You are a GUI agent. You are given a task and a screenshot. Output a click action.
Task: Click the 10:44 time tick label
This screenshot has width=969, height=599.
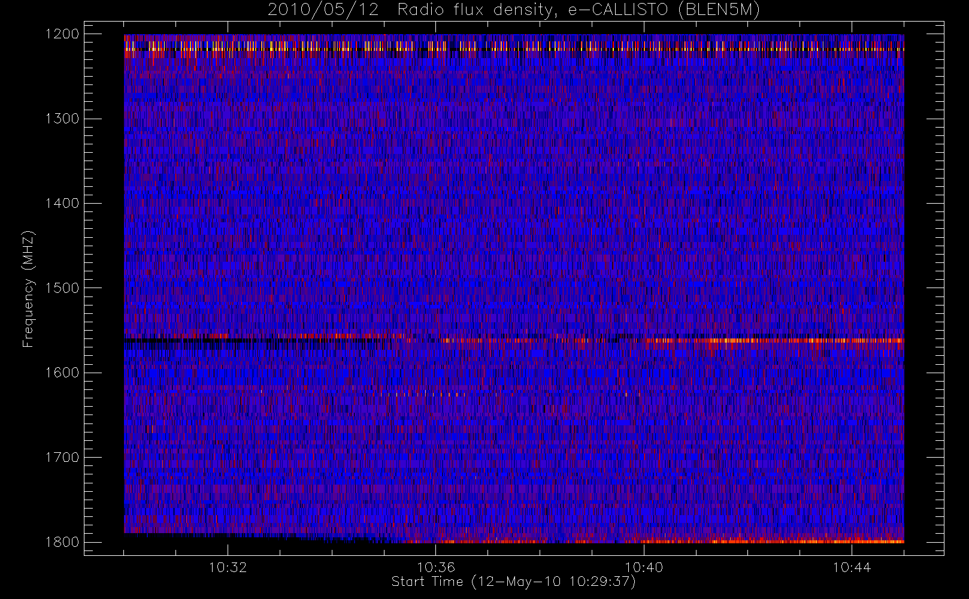pos(852,567)
